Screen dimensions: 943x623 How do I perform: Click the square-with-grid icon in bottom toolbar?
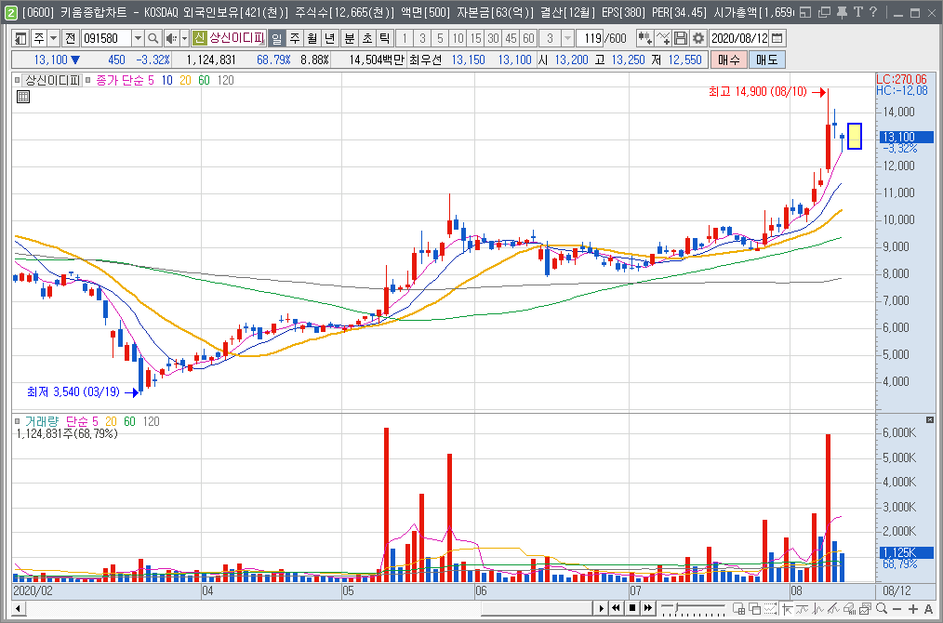pyautogui.click(x=739, y=608)
